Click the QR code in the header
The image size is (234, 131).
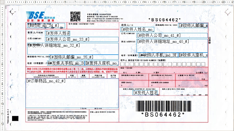point(75,16)
